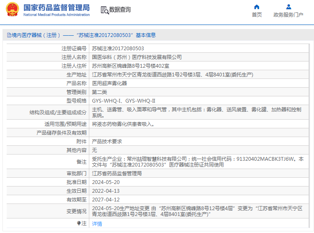
Task: Click the 生效日期 row label
Action: 76,191
